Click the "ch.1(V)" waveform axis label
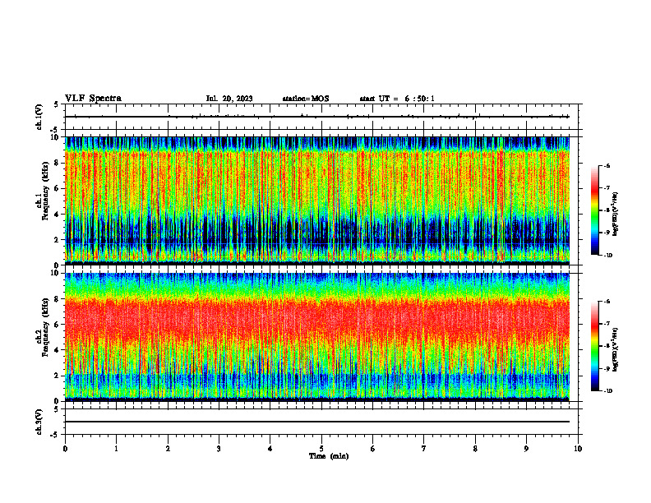 (39, 117)
